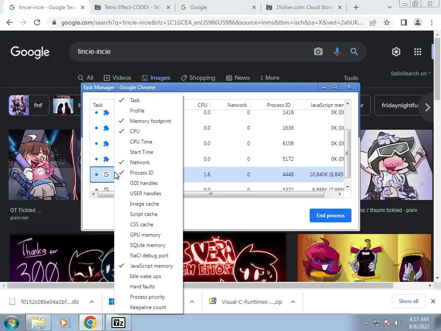441x331 pixels.
Task: Open the More search filters menu
Action: pyautogui.click(x=270, y=78)
